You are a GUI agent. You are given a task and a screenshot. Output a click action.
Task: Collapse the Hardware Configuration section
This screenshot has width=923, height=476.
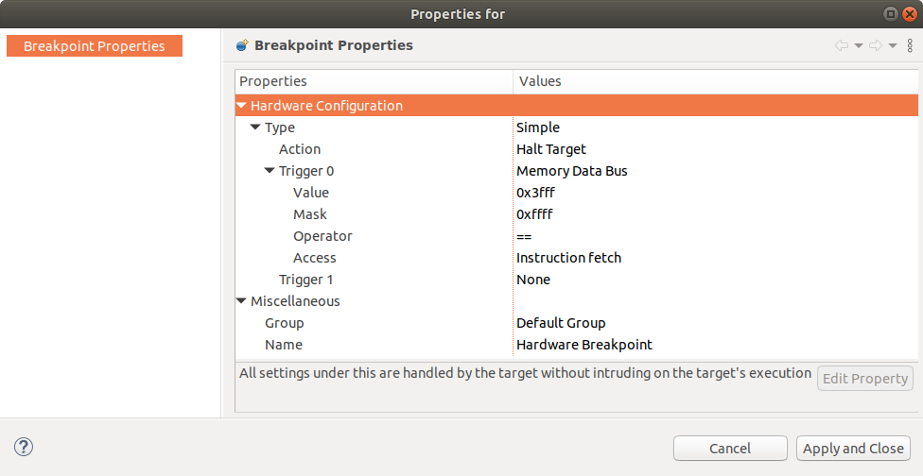pyautogui.click(x=242, y=106)
